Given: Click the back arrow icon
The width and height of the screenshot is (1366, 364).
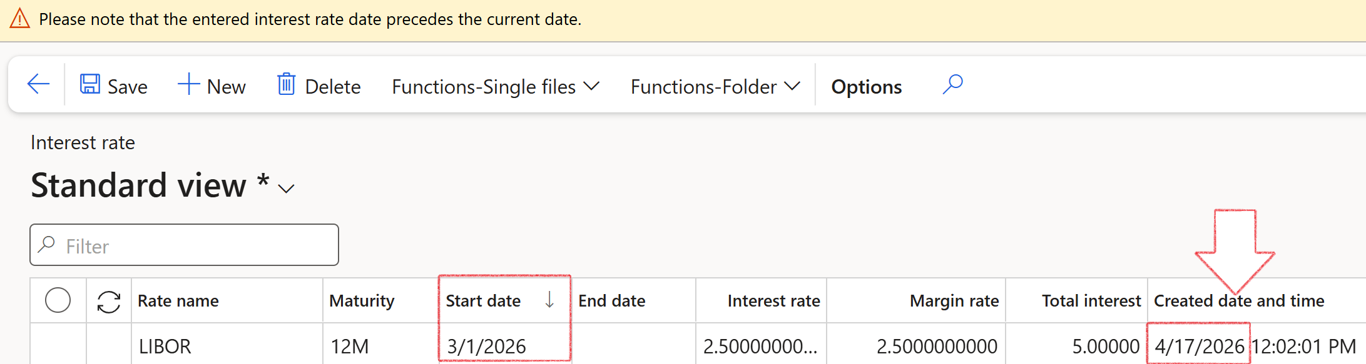Looking at the screenshot, I should 38,84.
